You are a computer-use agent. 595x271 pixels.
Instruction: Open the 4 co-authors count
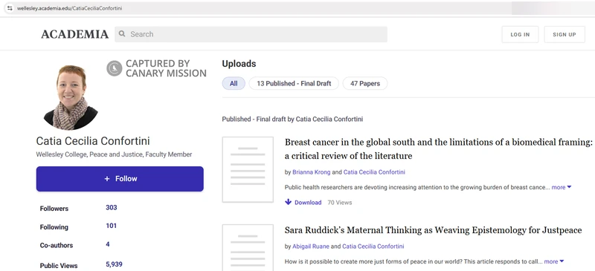pyautogui.click(x=108, y=244)
